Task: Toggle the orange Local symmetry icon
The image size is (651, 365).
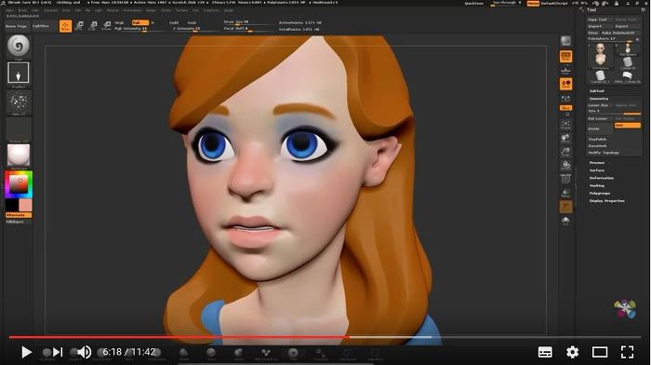Action: click(x=565, y=85)
